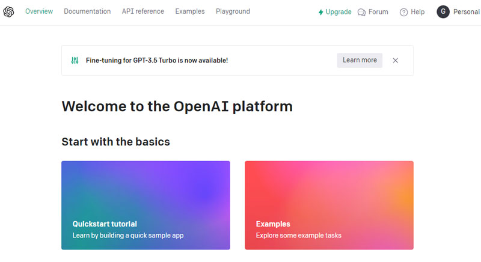Screen dimensions: 481x262
Task: Open the Playground tab
Action: pos(233,11)
